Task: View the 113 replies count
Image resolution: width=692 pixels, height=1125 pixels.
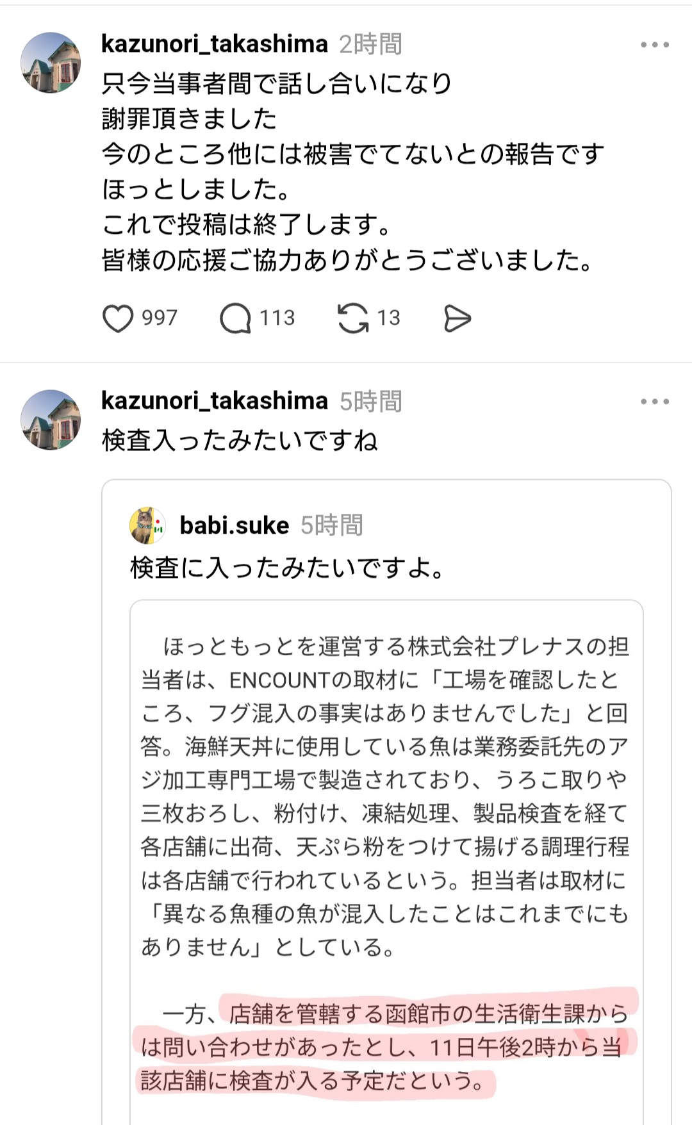Action: 277,318
